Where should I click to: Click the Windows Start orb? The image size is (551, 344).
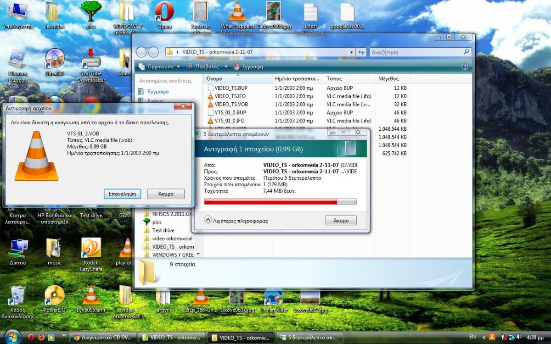12,337
